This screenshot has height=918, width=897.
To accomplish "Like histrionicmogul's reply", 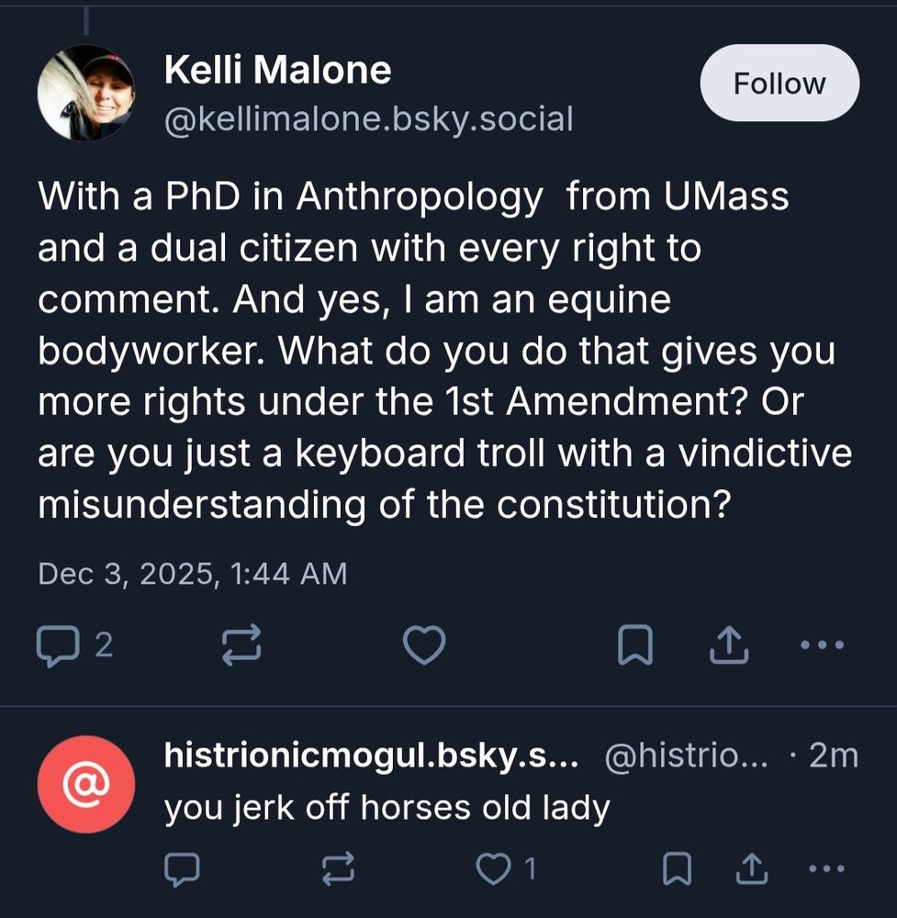I will [496, 868].
